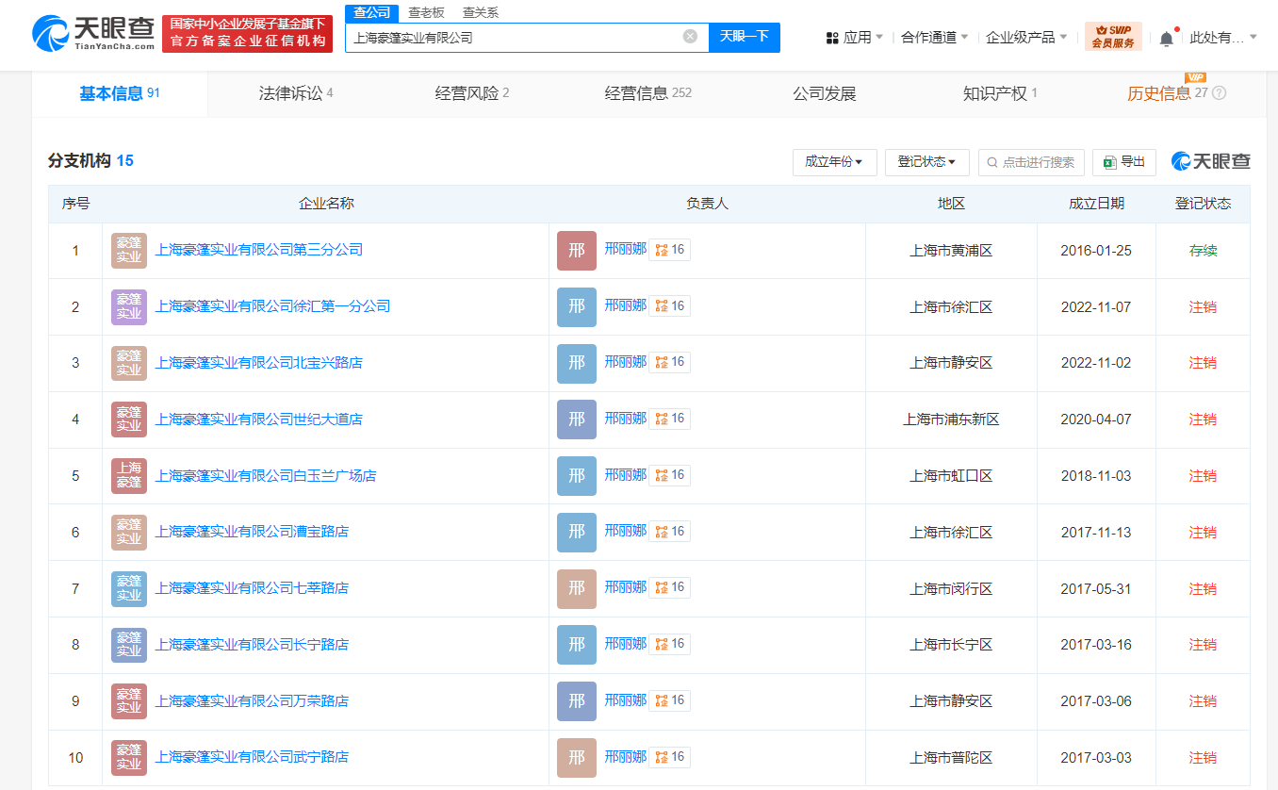Click company logo for 七莘路店 row
Image resolution: width=1278 pixels, height=790 pixels.
pyautogui.click(x=129, y=588)
